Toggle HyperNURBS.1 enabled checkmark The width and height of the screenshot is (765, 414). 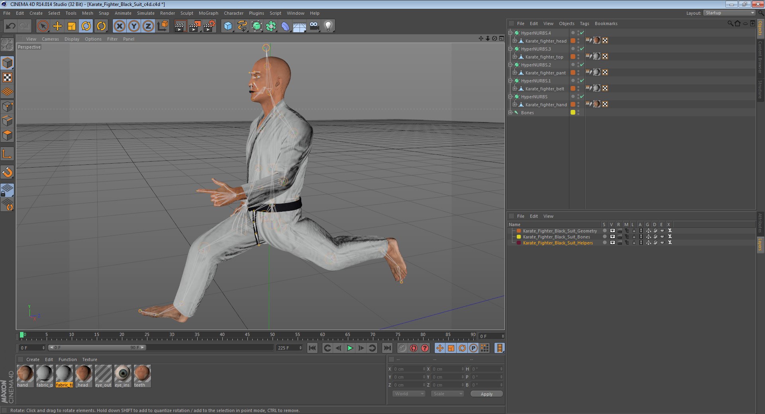tap(582, 80)
